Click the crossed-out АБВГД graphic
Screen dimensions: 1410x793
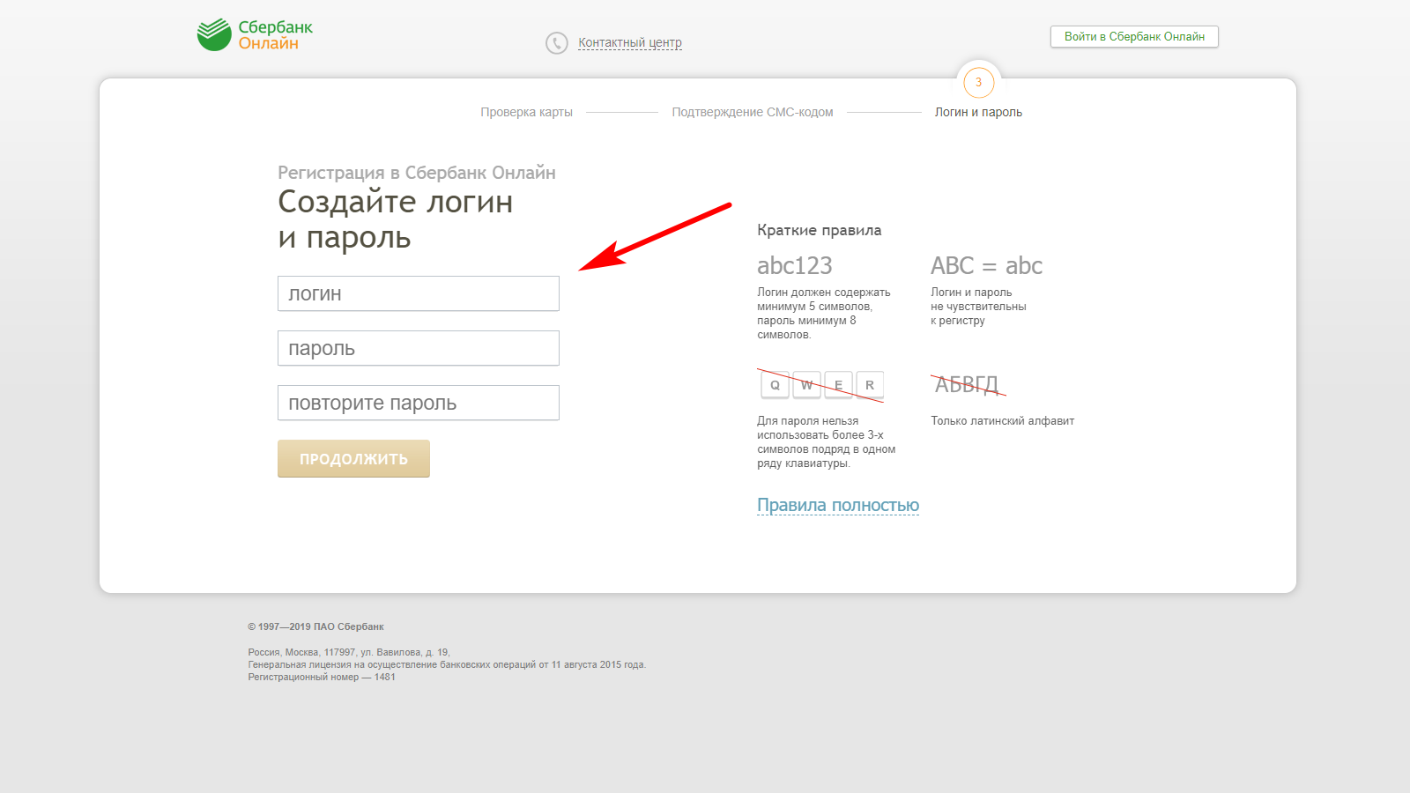pos(968,384)
